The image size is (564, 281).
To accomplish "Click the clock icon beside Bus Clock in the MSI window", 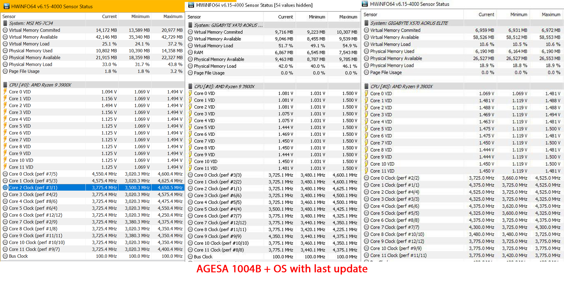I will (5, 256).
